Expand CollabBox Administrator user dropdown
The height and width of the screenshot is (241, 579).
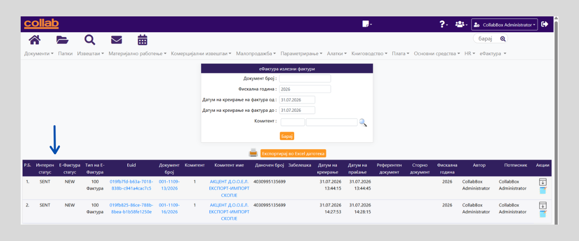click(505, 25)
